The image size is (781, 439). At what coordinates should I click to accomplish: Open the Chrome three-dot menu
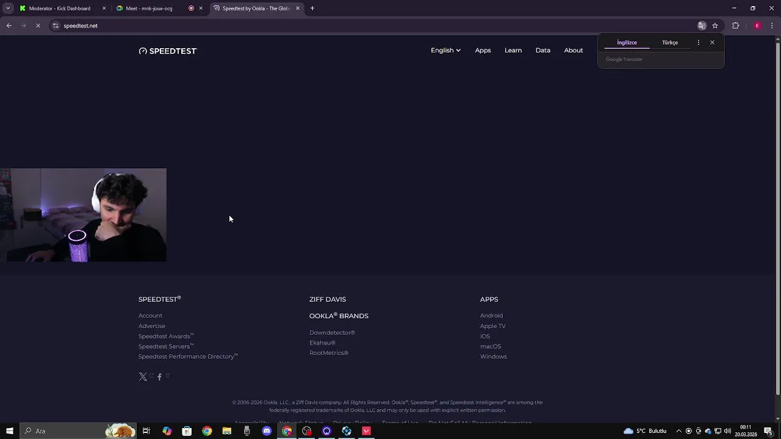pyautogui.click(x=772, y=26)
